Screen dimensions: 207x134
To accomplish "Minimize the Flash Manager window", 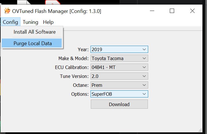I will (152, 11).
